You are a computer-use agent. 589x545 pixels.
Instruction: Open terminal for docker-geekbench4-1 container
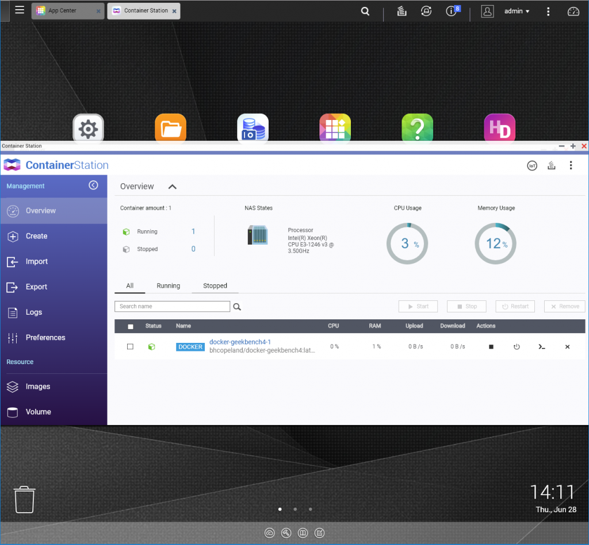click(541, 347)
